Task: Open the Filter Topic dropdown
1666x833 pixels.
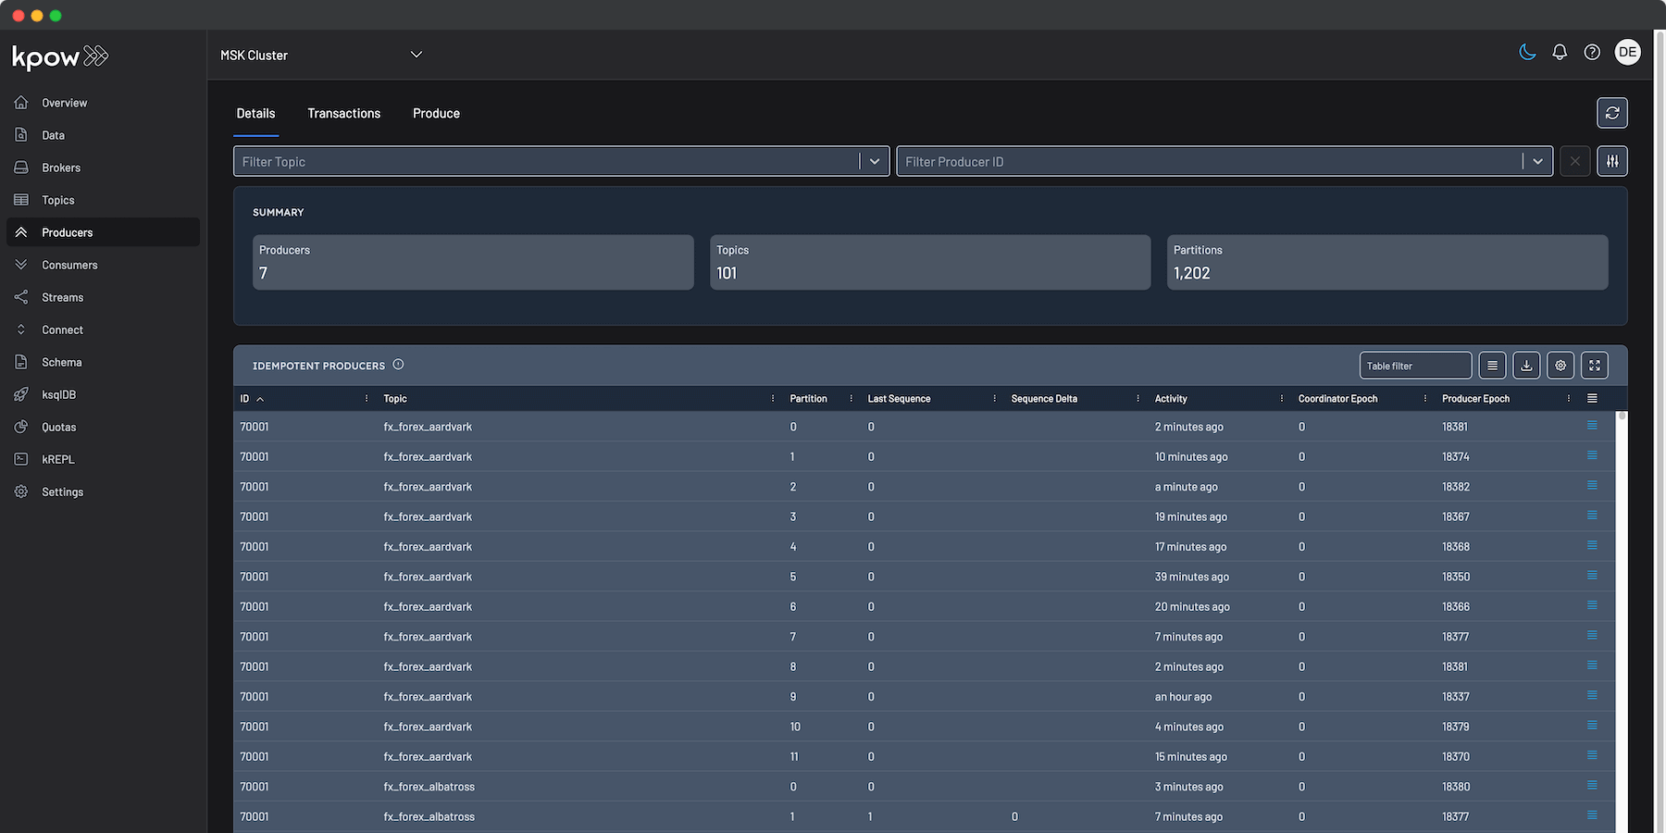Action: pos(875,160)
